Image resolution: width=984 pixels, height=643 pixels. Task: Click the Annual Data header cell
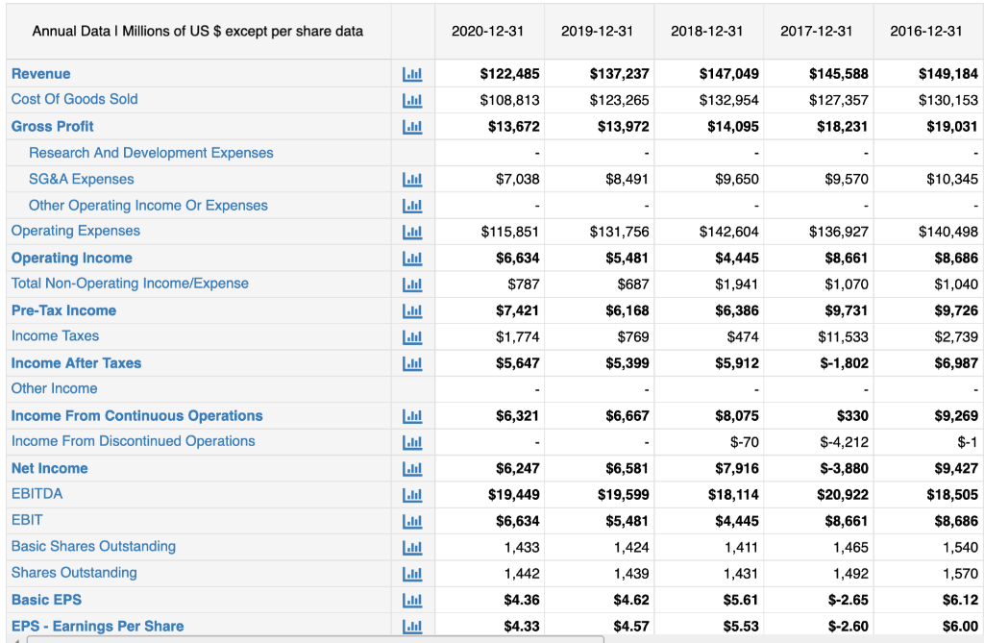196,31
